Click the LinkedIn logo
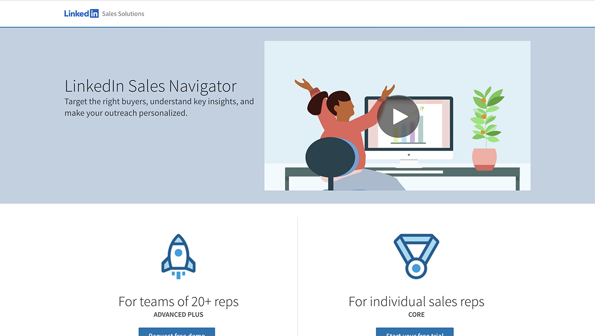 (x=81, y=13)
